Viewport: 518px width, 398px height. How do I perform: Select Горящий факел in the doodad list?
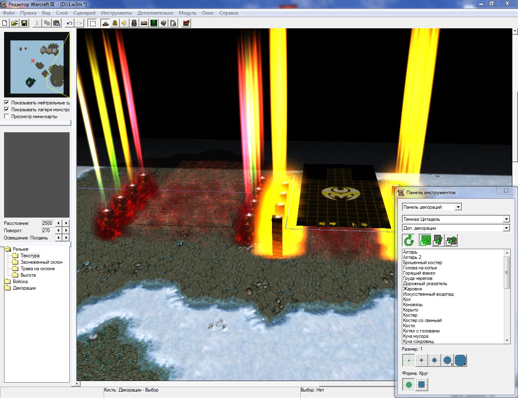[419, 273]
